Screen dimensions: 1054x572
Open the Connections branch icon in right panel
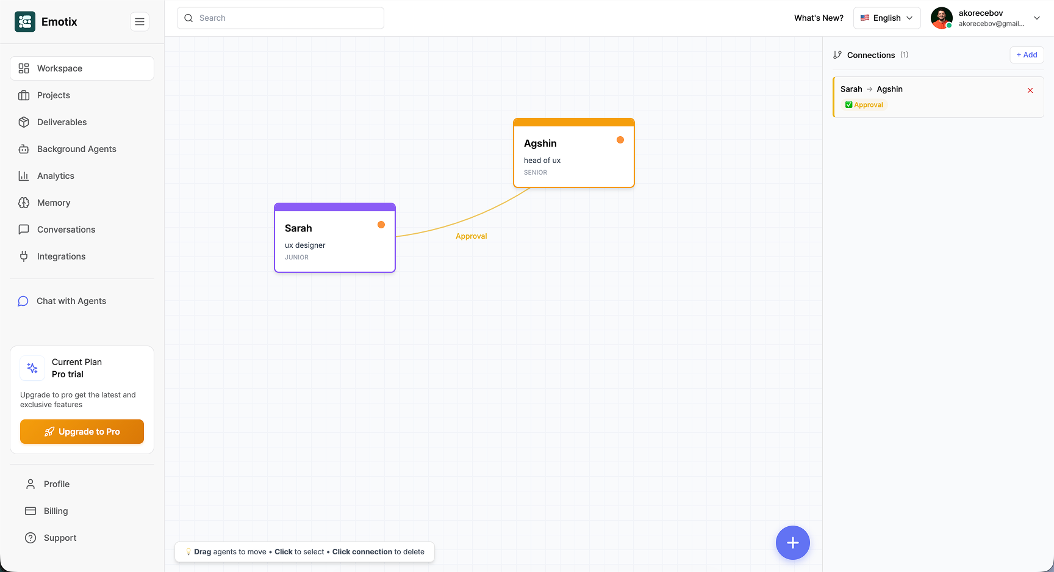pos(837,55)
